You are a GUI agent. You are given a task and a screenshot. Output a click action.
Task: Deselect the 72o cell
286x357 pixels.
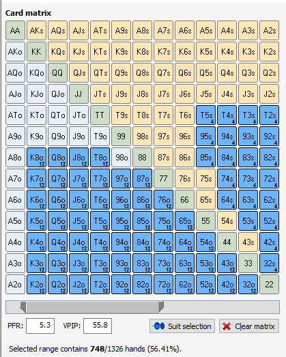coord(164,285)
